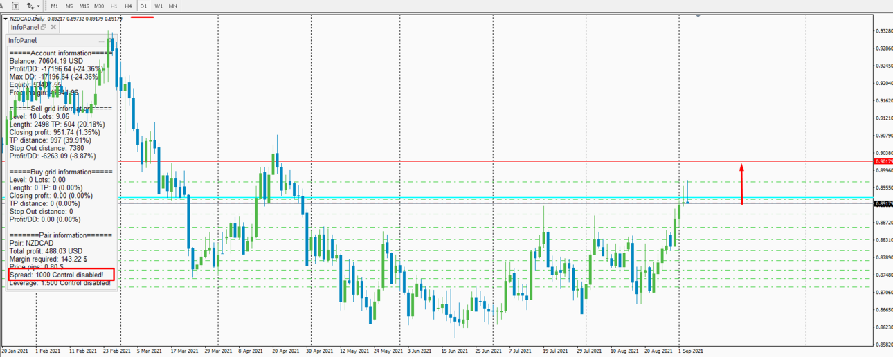Click the 0.86230 price axis label
This screenshot has width=893, height=357.
[x=884, y=327]
